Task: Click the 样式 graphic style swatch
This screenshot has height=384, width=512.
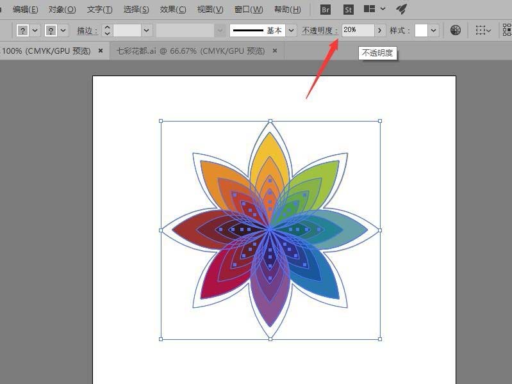Action: [421, 30]
